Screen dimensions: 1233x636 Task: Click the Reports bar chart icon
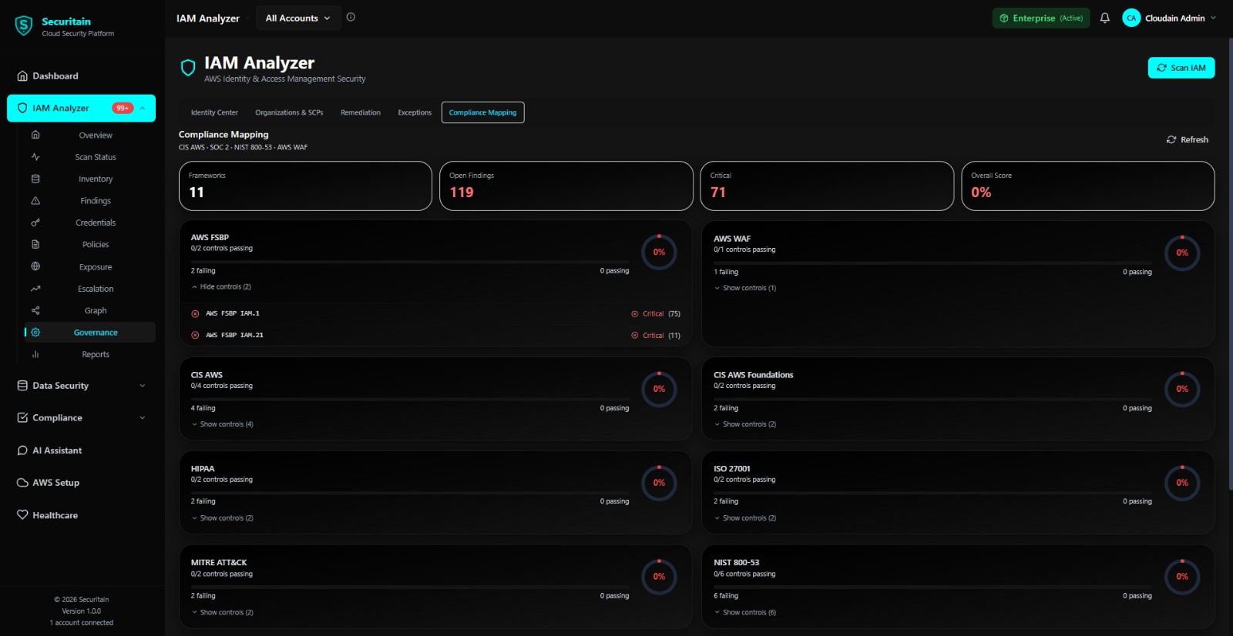(x=35, y=354)
